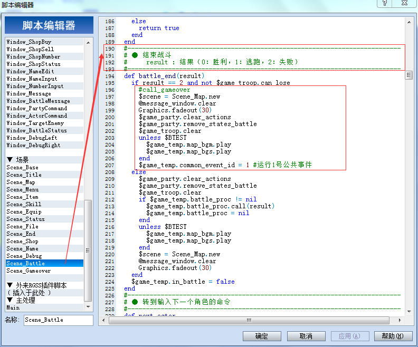Select highlighted Scene_Battle script
The width and height of the screenshot is (418, 347).
point(45,263)
